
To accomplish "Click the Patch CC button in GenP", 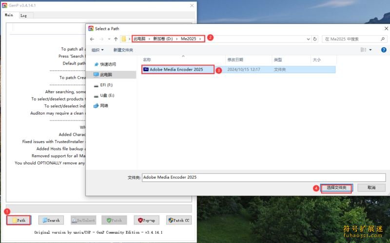I will click(x=179, y=220).
